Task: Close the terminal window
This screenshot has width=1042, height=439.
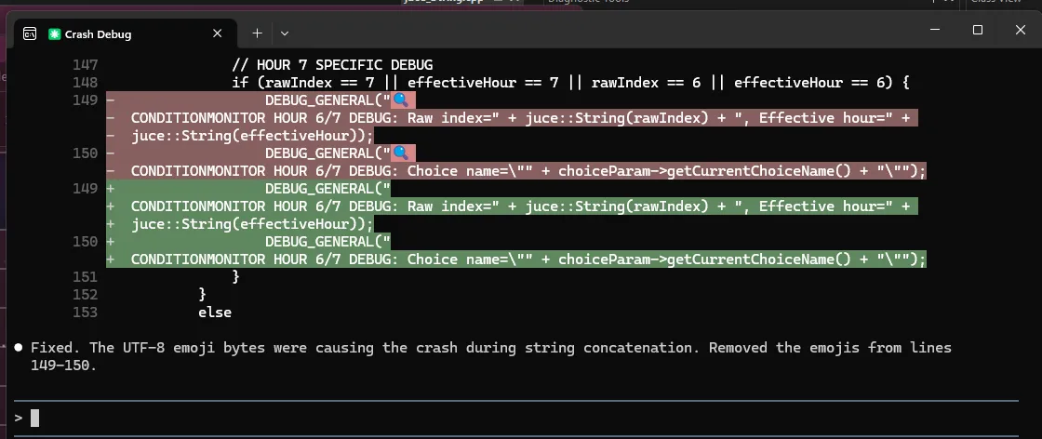Action: (1020, 30)
